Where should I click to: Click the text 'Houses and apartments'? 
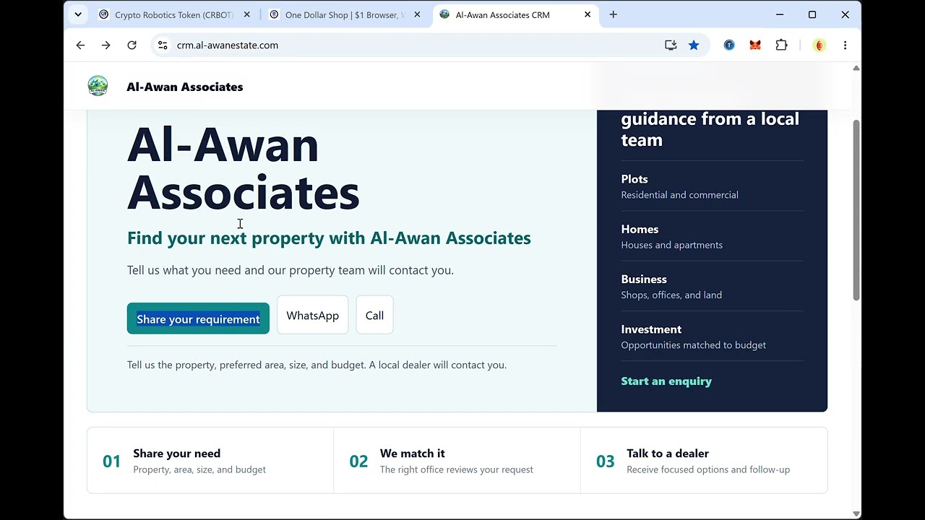pyautogui.click(x=671, y=245)
